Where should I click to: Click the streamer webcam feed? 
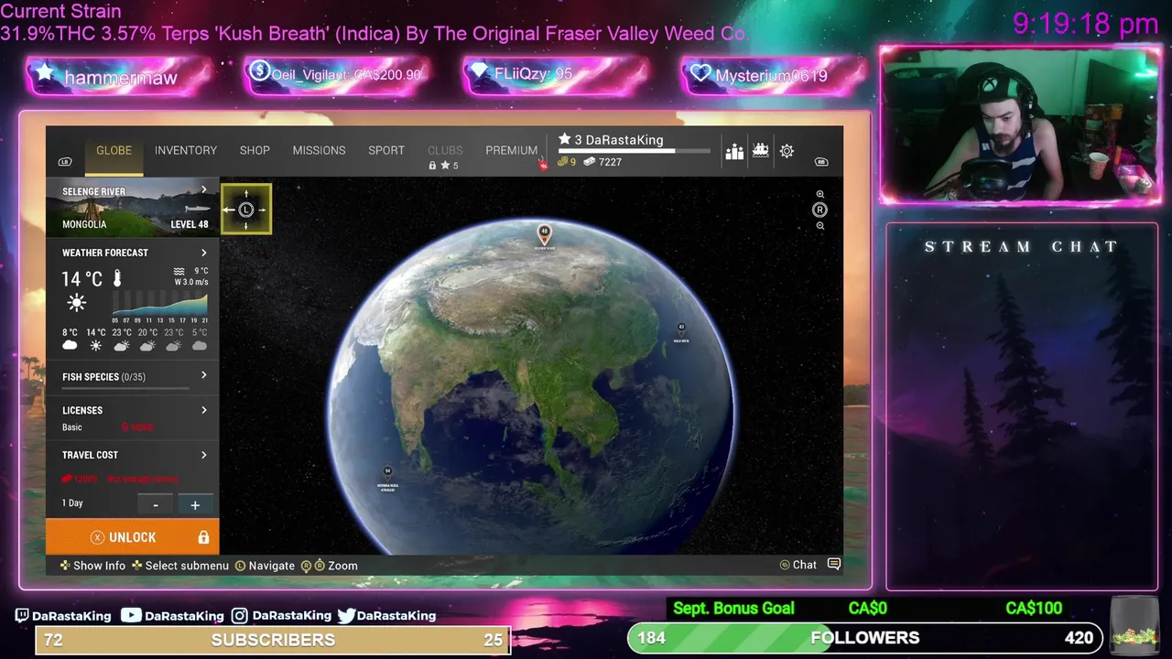(x=1020, y=124)
